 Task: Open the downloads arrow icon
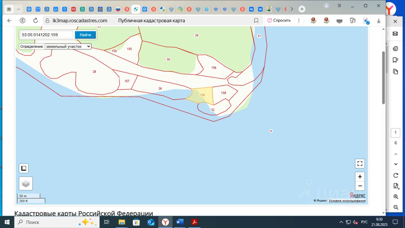pos(378,21)
